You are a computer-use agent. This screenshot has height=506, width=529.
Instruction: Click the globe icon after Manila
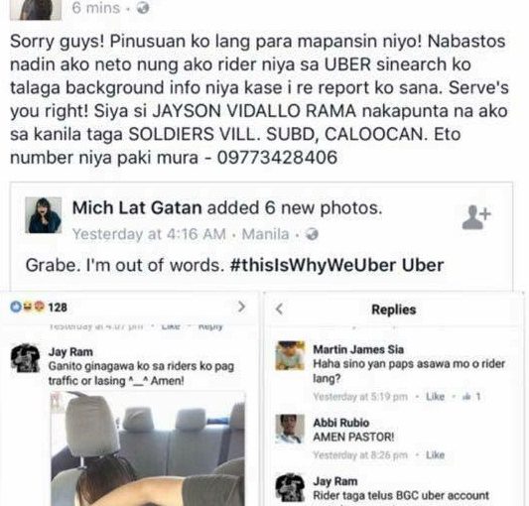(312, 234)
